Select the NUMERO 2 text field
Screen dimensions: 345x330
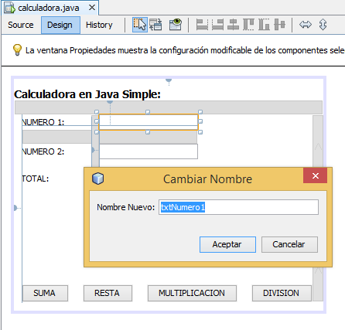point(149,151)
